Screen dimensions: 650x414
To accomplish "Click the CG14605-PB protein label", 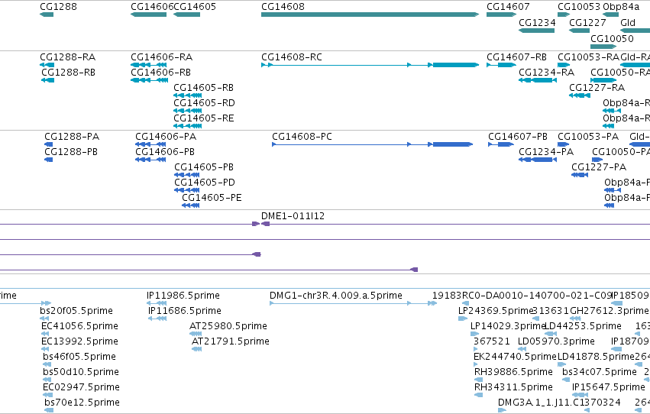I will [204, 167].
